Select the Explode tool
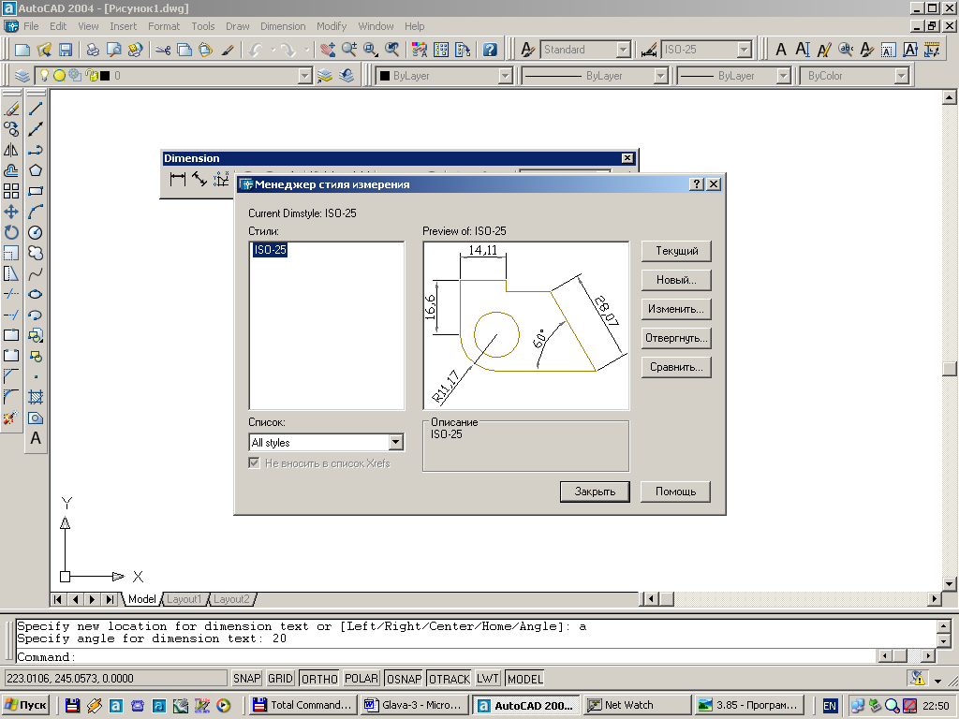 (x=11, y=418)
